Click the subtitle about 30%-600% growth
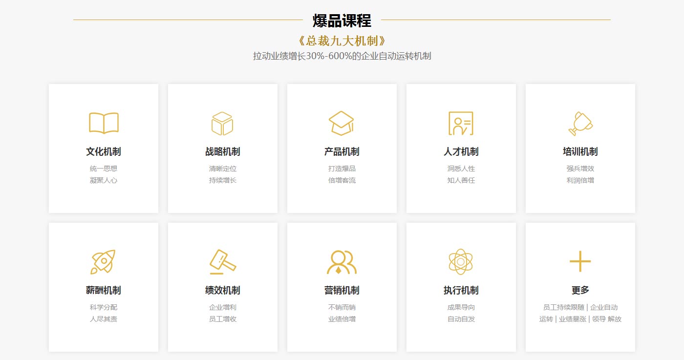 [x=342, y=56]
